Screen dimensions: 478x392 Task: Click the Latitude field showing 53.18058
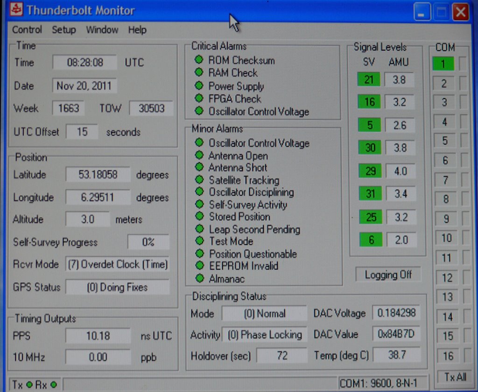(x=98, y=174)
